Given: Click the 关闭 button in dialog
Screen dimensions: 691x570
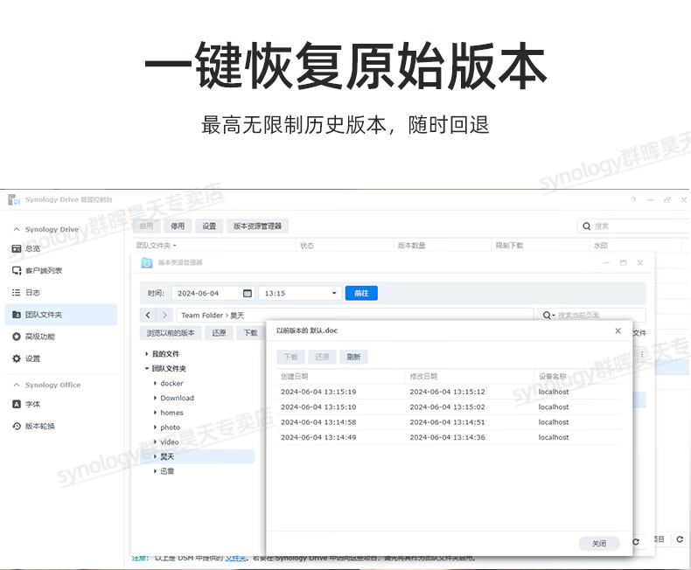Looking at the screenshot, I should coord(599,544).
